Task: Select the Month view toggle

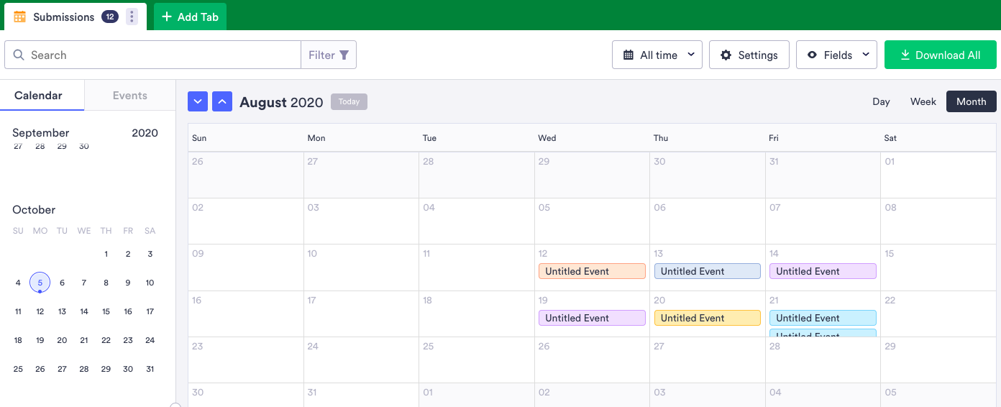Action: pyautogui.click(x=971, y=101)
